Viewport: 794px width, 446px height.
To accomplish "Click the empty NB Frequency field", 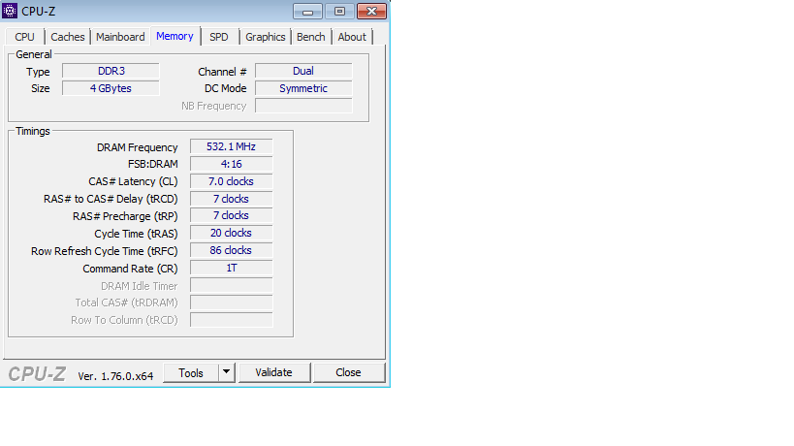I will pyautogui.click(x=303, y=106).
